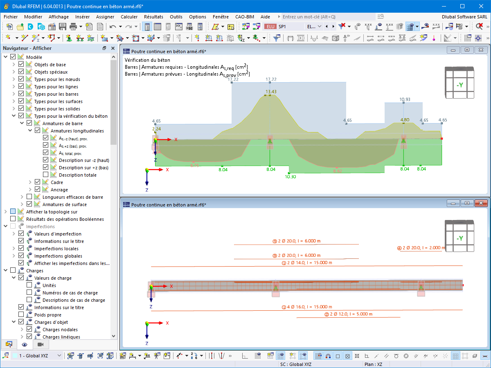
Task: Click next load case arrow button
Action: pyautogui.click(x=333, y=27)
